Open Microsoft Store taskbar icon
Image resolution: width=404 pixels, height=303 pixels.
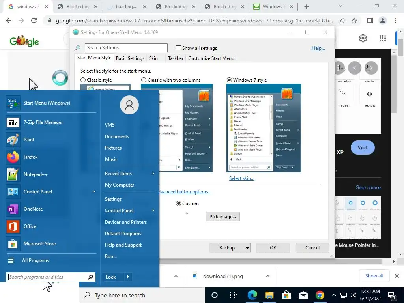coord(286,295)
